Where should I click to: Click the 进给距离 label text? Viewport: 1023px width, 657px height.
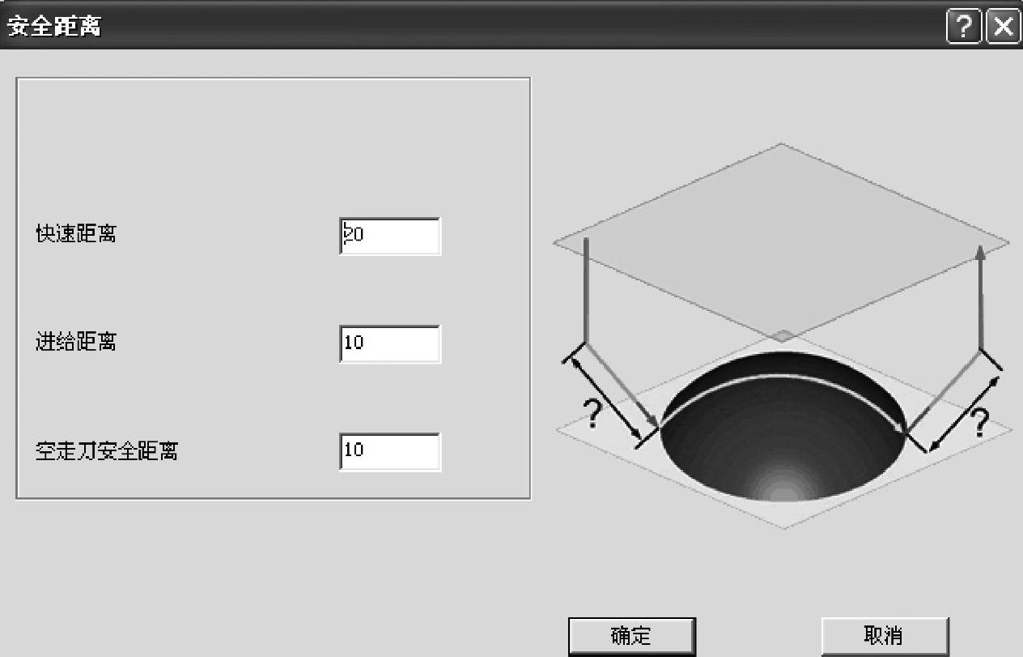[76, 343]
